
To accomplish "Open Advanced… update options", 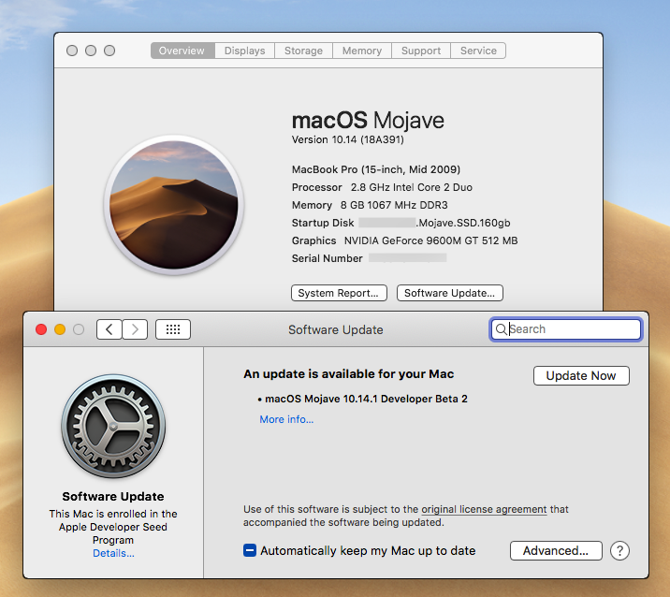I will pos(556,551).
